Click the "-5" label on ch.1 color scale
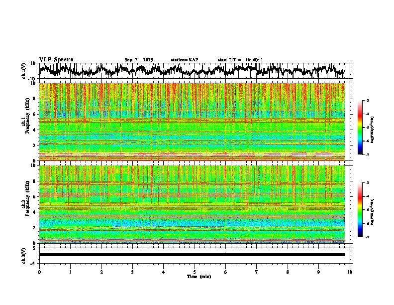394x305 pixels. (x=367, y=128)
